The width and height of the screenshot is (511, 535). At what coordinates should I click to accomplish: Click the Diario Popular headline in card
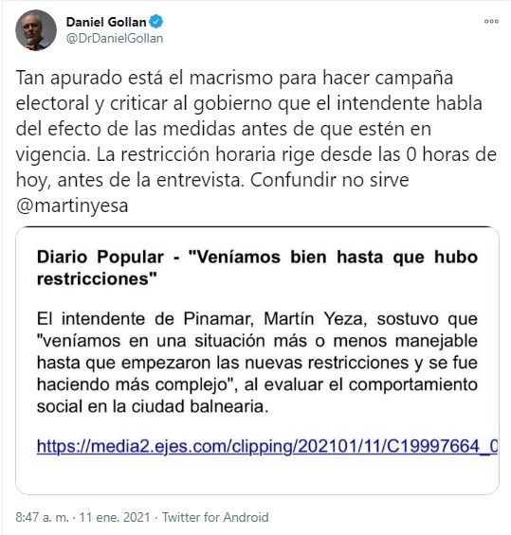pyautogui.click(x=257, y=268)
